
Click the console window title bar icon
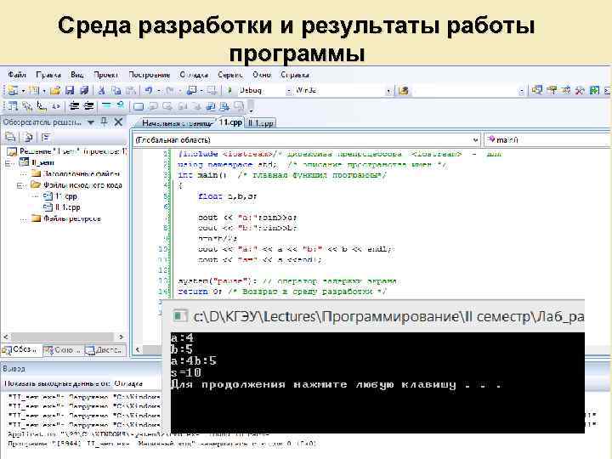(179, 315)
